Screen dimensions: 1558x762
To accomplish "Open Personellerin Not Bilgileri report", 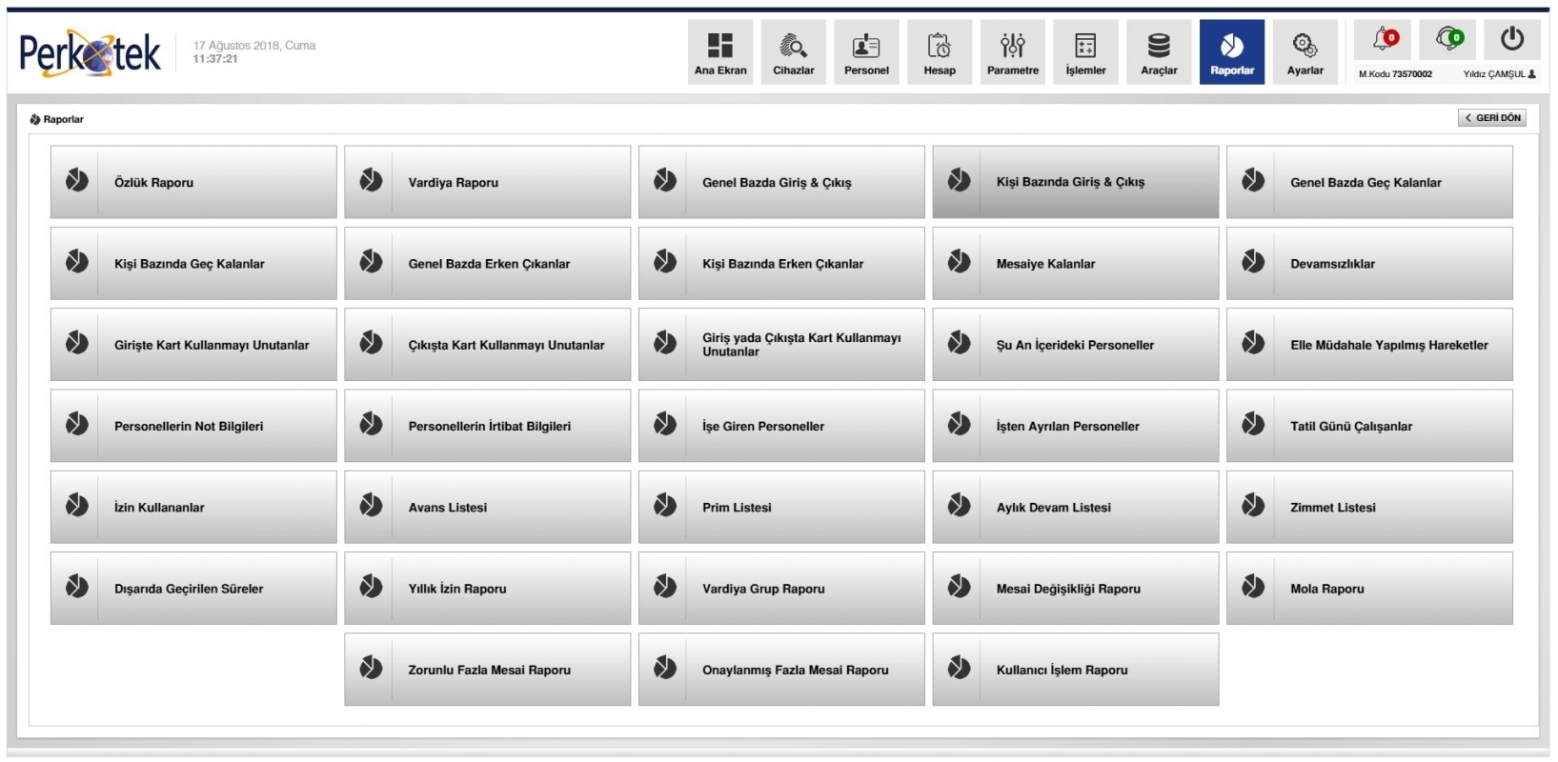I will (x=193, y=426).
